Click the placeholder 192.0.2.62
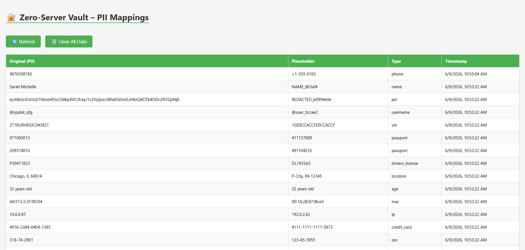 (x=301, y=214)
